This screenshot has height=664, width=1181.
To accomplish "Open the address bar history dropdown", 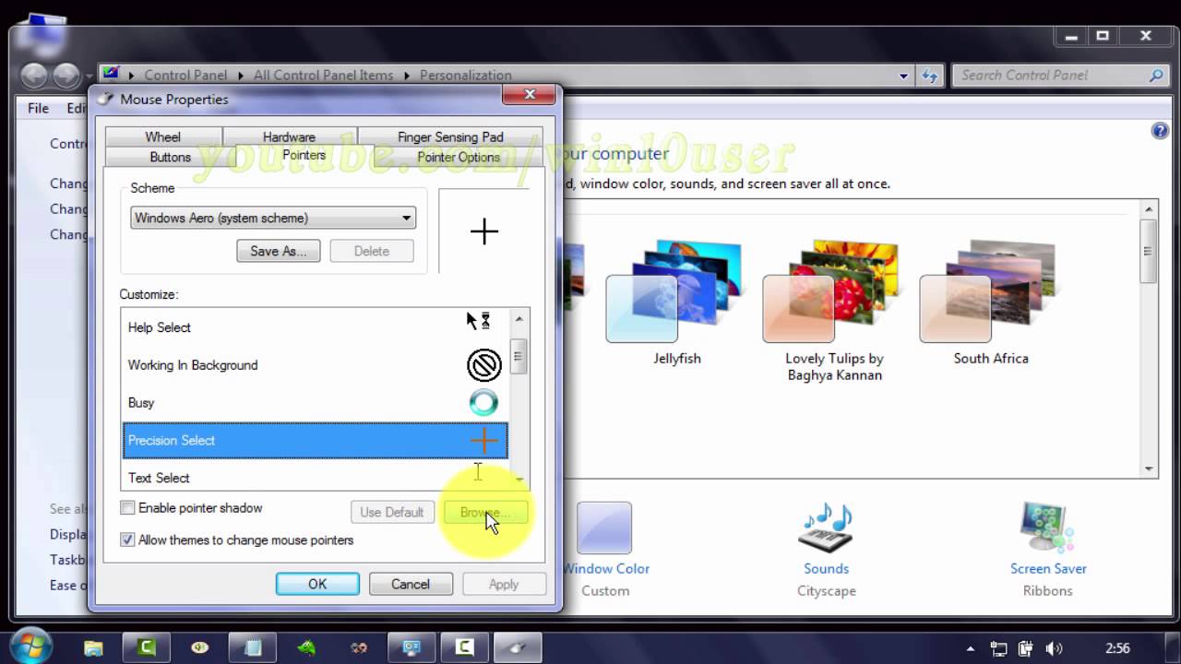I will (904, 76).
